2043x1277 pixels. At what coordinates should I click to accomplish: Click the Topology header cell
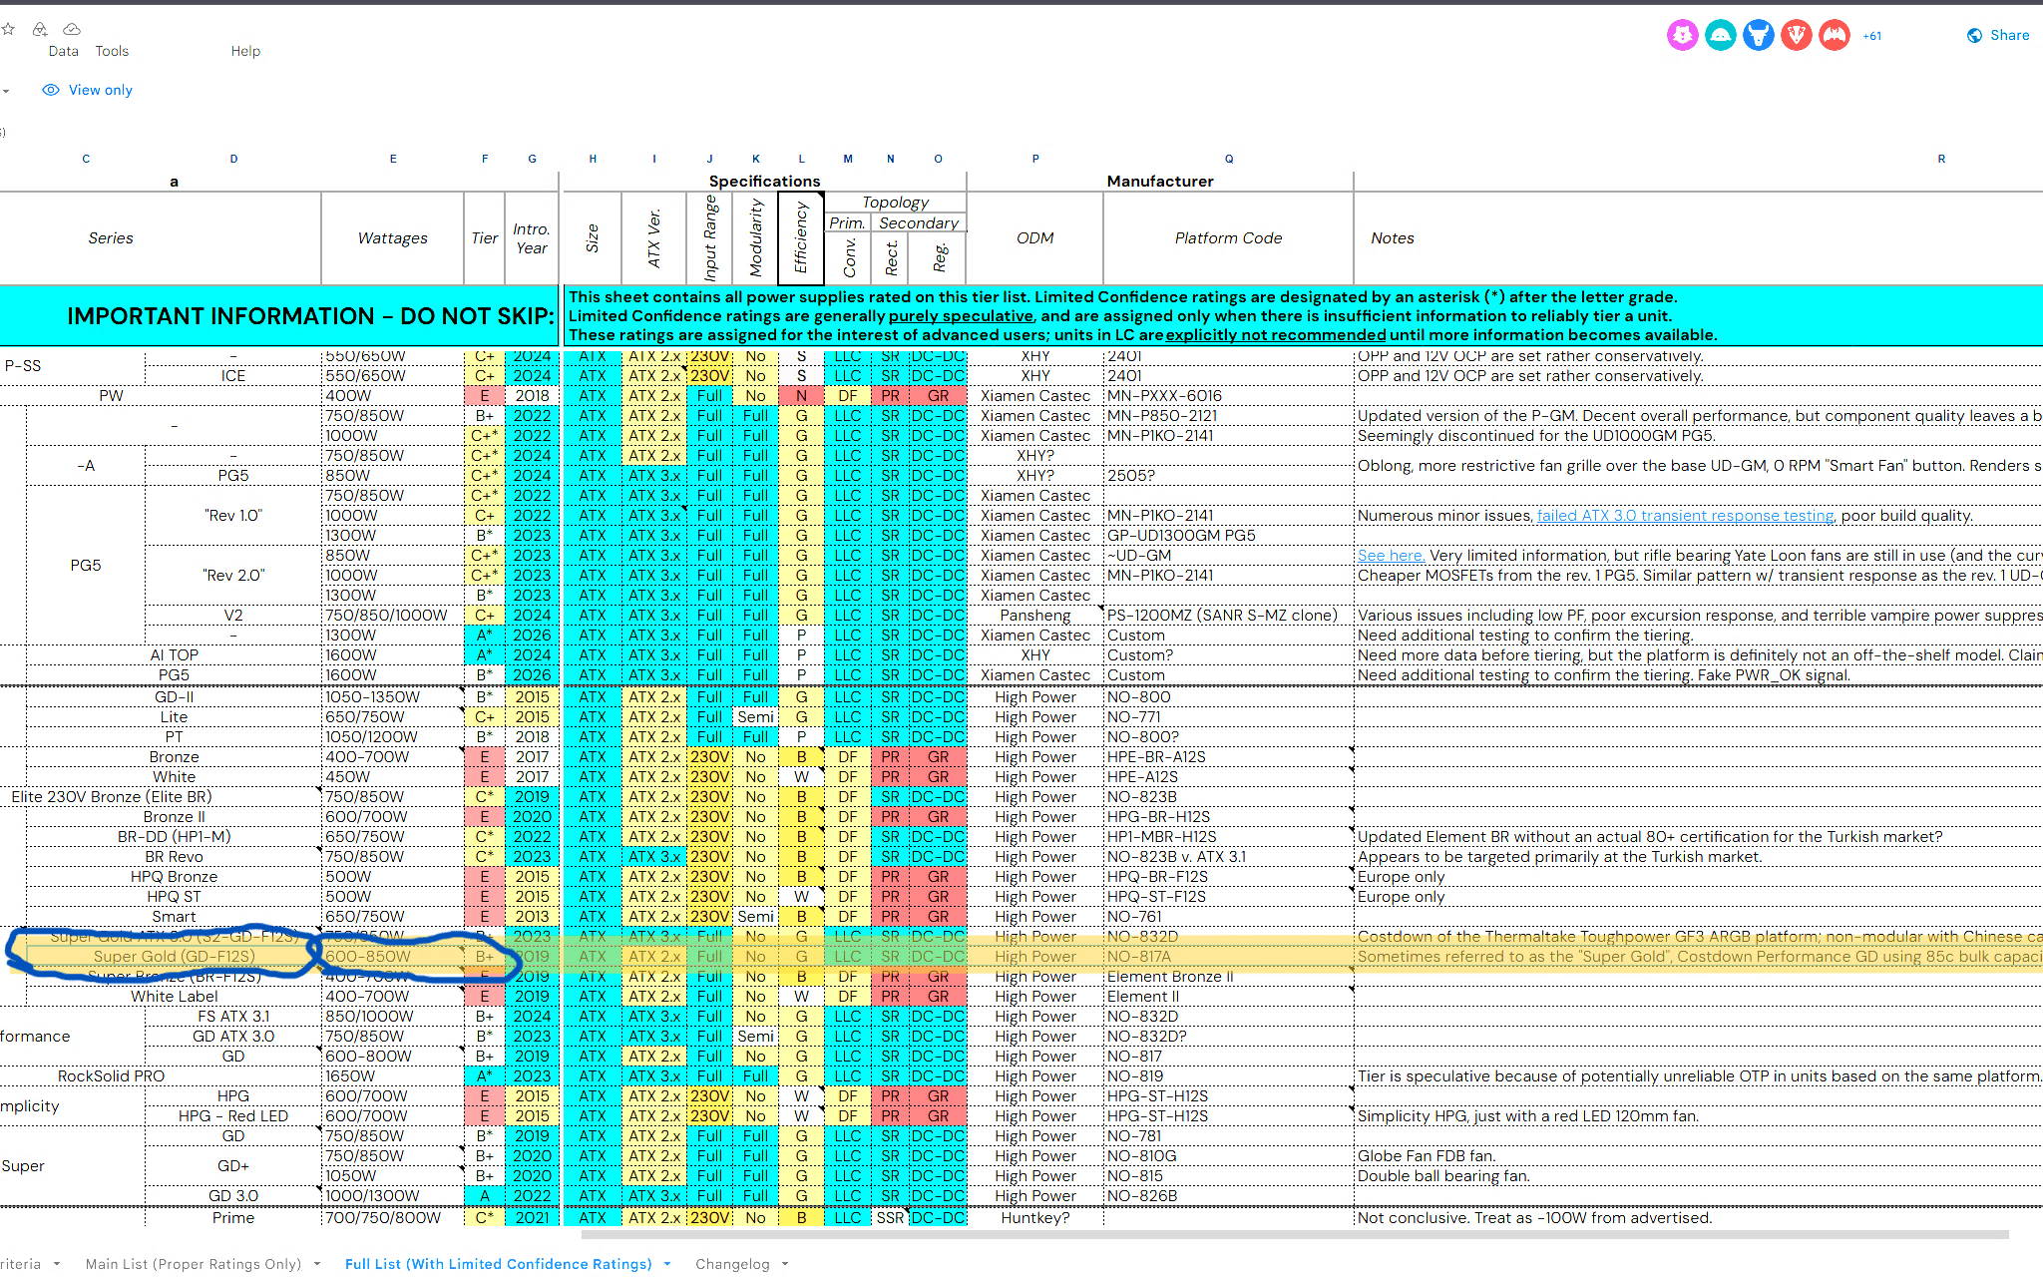click(896, 203)
